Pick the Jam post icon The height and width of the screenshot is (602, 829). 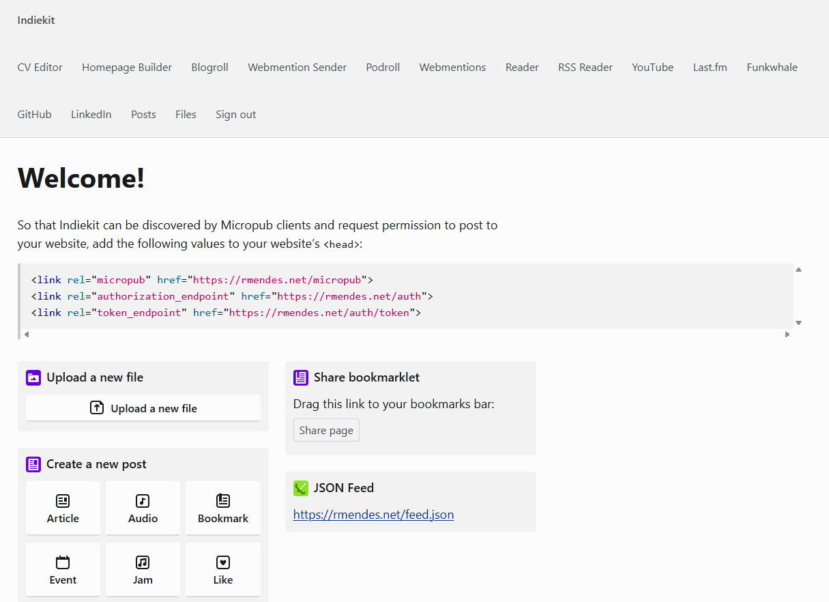143,562
